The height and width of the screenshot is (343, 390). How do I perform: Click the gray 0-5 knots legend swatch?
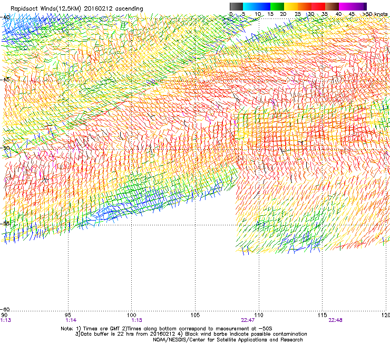(x=236, y=6)
